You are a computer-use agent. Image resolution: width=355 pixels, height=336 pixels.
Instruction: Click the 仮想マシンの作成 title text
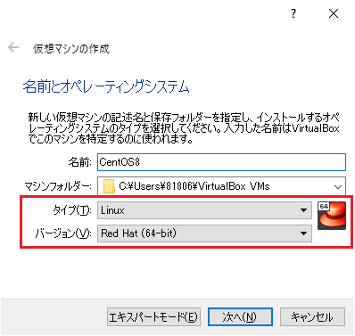71,49
